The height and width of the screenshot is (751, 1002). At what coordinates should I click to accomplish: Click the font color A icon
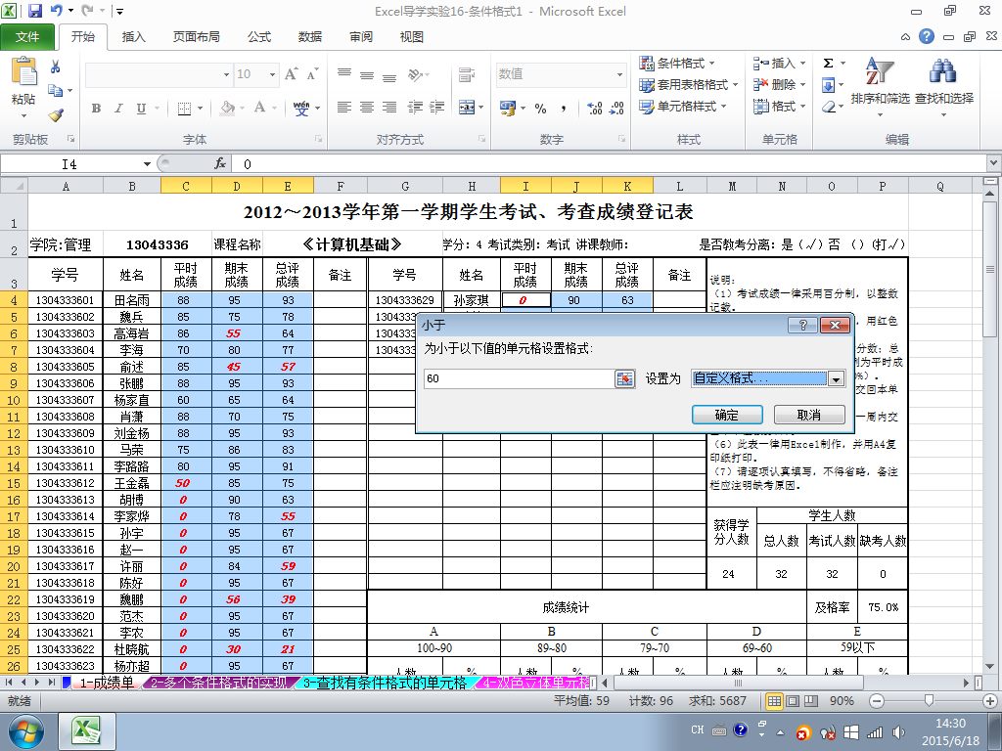click(x=259, y=108)
